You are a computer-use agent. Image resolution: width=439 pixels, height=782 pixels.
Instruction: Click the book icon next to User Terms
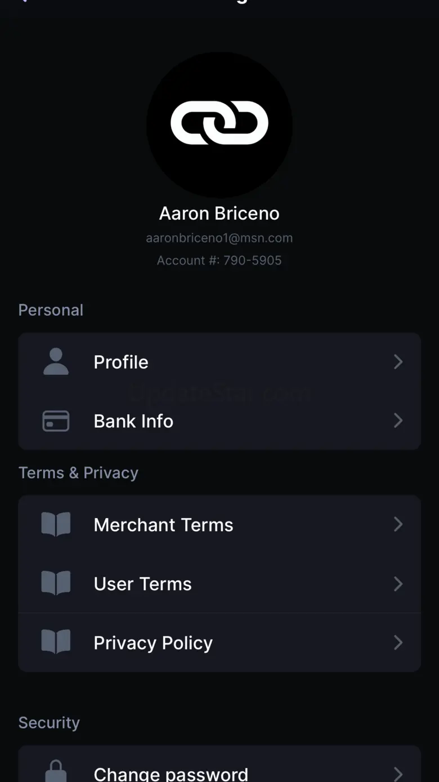pyautogui.click(x=56, y=584)
